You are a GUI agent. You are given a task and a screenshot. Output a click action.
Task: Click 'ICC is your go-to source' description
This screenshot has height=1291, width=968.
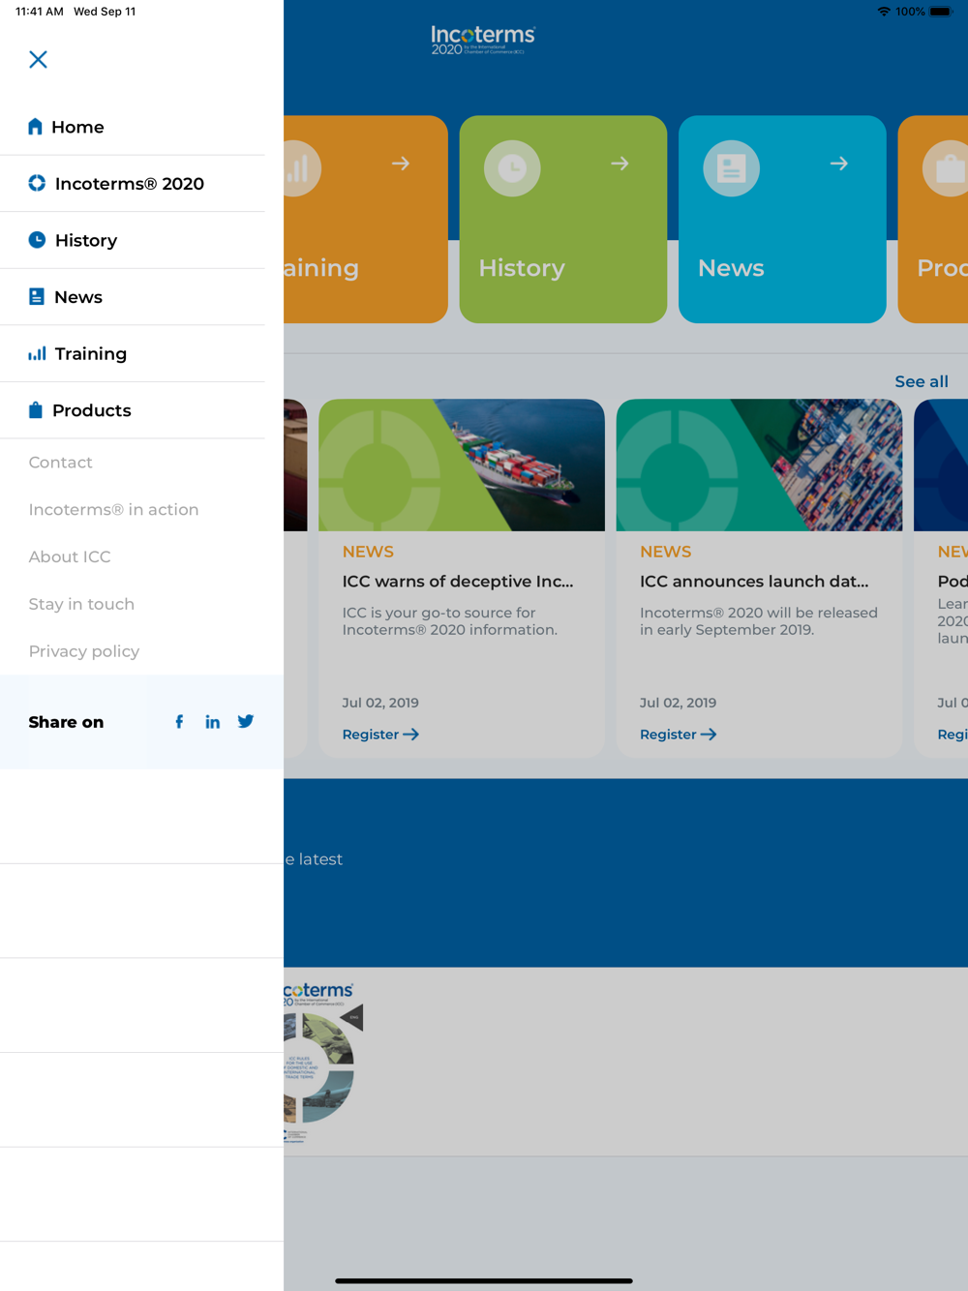450,621
